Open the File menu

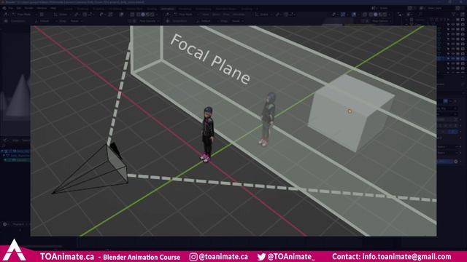point(11,8)
